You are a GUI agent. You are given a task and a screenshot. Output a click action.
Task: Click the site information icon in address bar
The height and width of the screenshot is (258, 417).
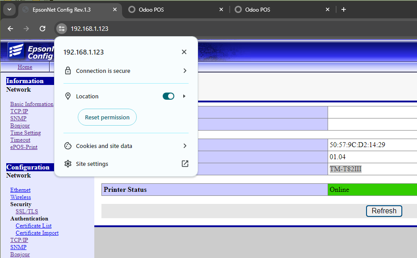click(62, 29)
